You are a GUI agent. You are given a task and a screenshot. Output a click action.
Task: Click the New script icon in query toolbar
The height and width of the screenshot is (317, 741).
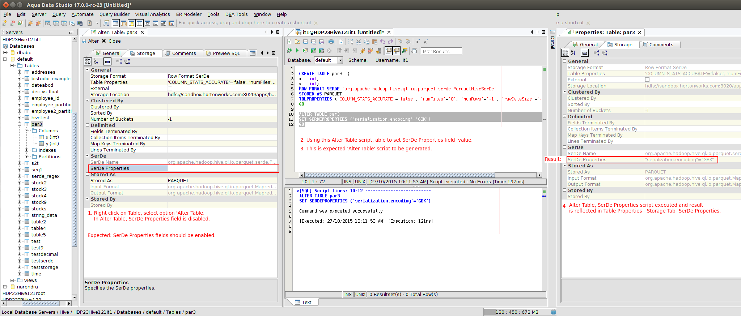click(x=289, y=42)
